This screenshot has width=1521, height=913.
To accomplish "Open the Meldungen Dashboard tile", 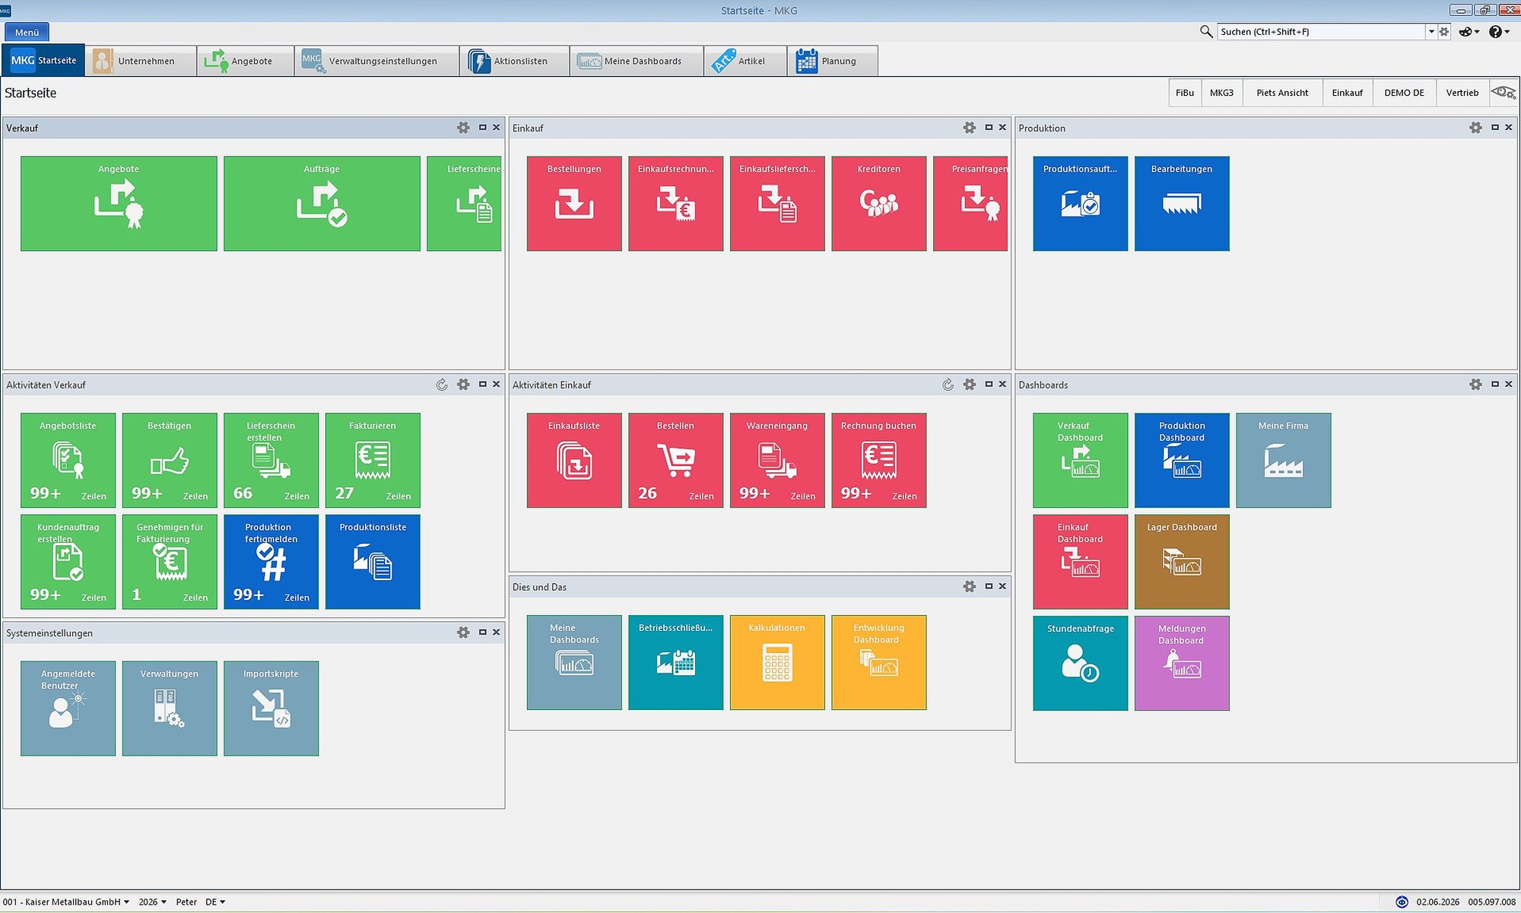I will (1182, 663).
